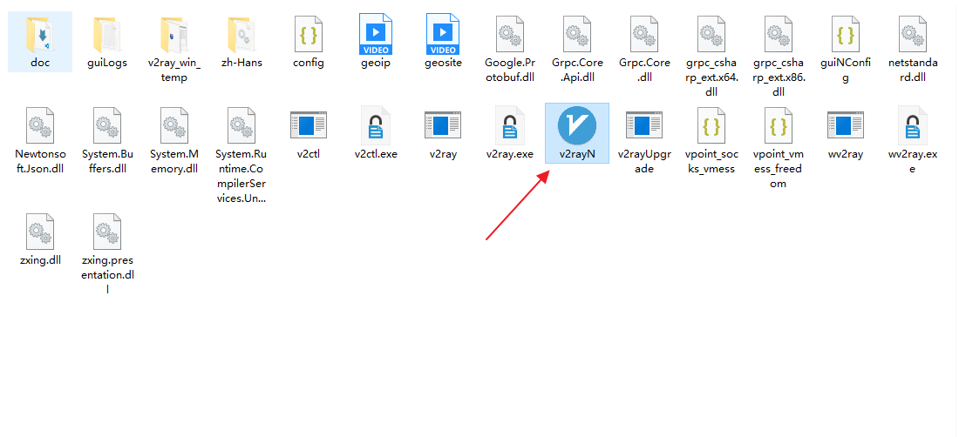The width and height of the screenshot is (959, 437).
Task: Click the Newtonsoft.Json.dll file icon
Action: pyautogui.click(x=40, y=125)
